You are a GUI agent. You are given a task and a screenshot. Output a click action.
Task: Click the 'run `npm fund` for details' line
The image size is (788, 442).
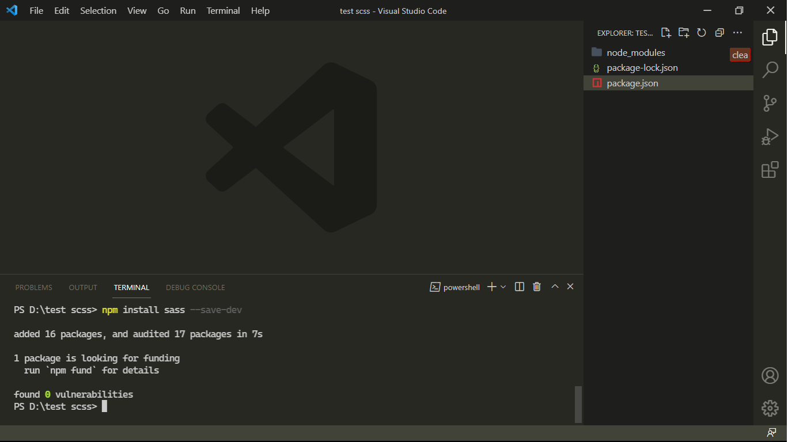click(x=92, y=370)
